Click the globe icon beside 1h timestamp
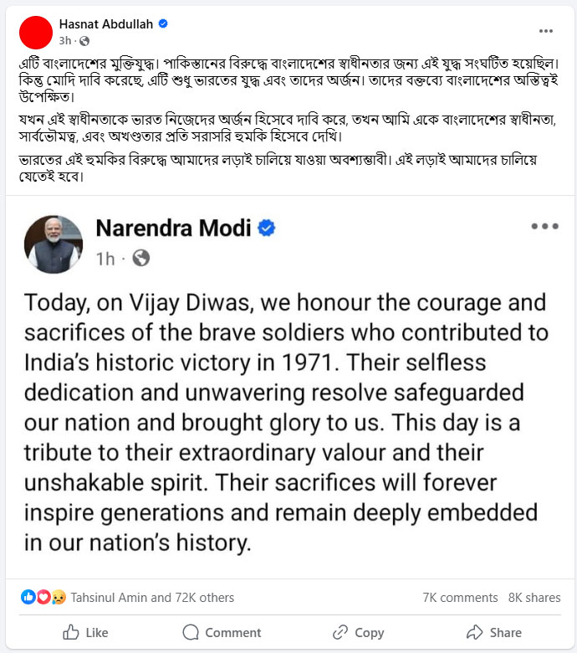 tap(141, 259)
